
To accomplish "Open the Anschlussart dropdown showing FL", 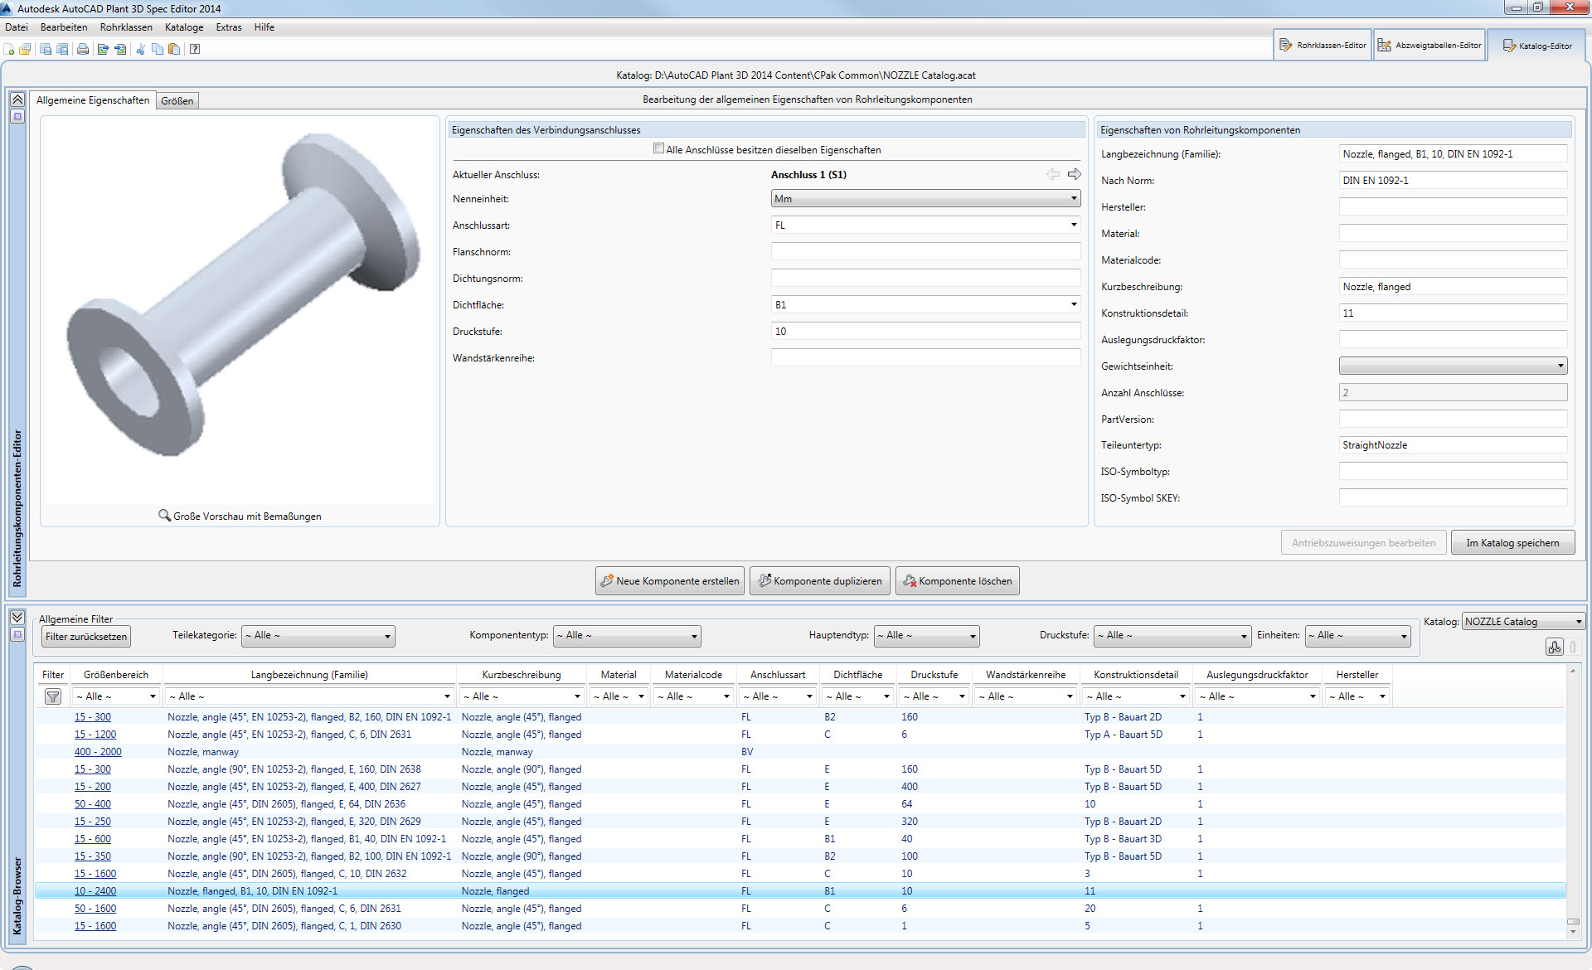I will (925, 226).
